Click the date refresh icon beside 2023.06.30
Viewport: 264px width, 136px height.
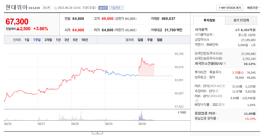tap(55, 8)
